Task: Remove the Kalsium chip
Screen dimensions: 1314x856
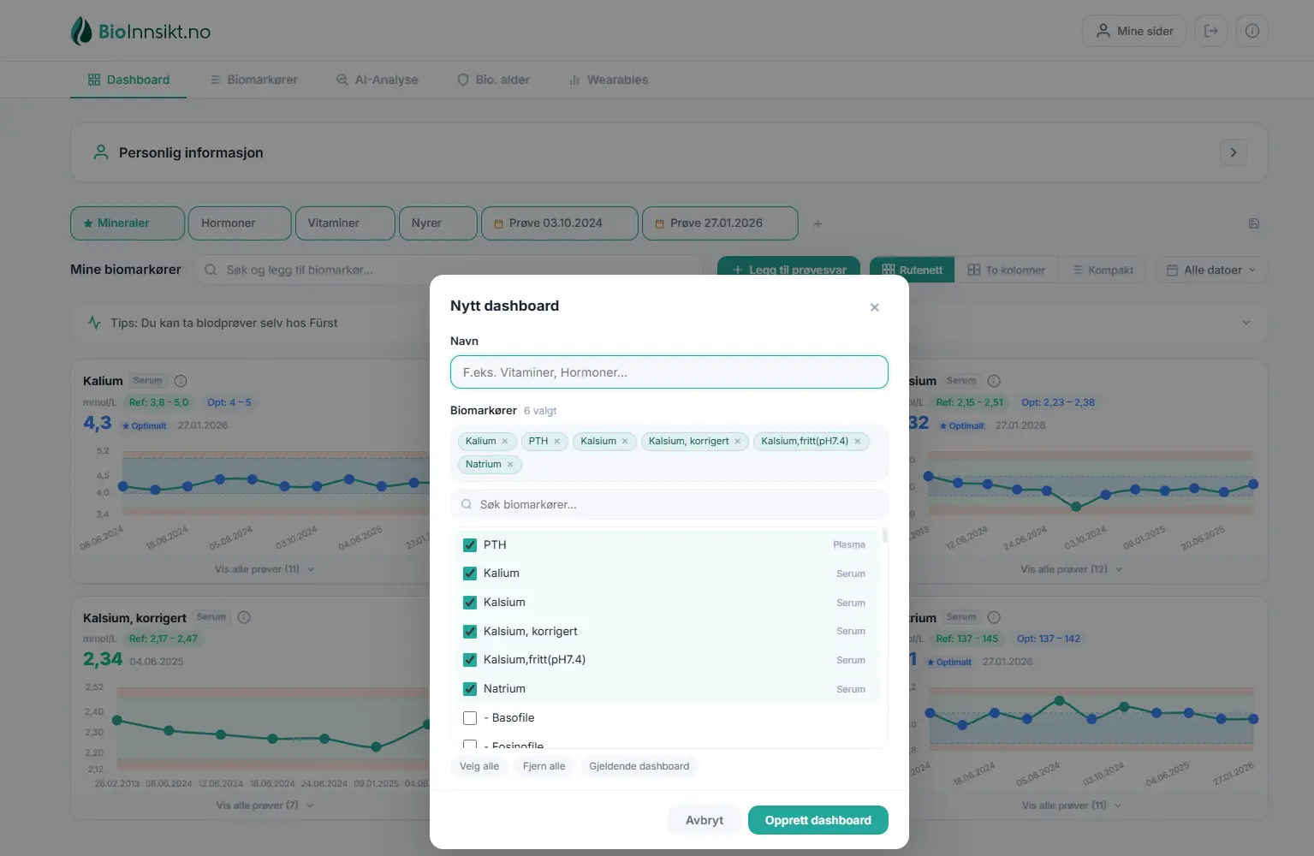Action: tap(625, 442)
